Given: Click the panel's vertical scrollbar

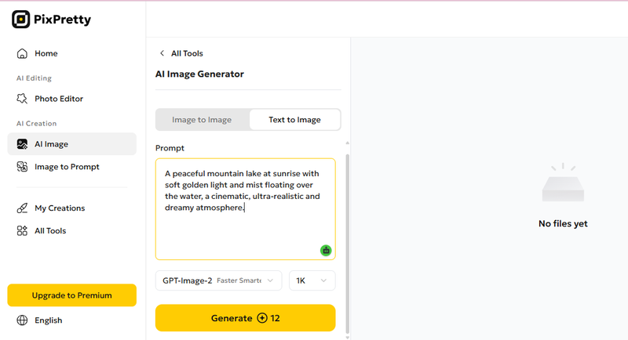Looking at the screenshot, I should tap(347, 244).
